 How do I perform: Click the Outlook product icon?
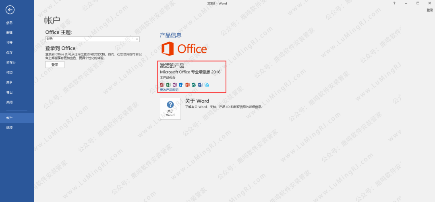181,85
